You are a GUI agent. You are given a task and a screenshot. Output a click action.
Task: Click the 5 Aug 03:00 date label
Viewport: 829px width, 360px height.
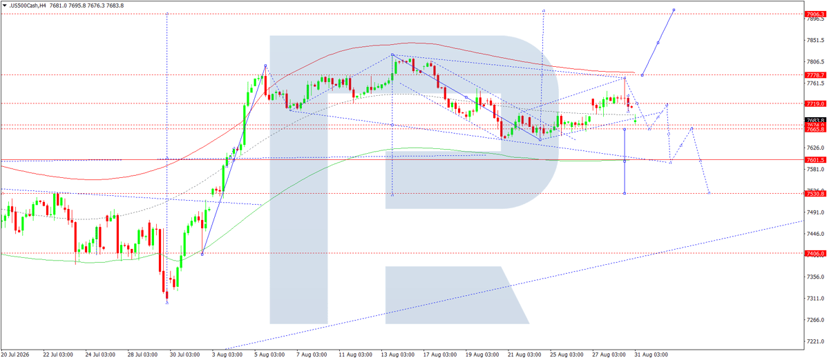tap(269, 354)
